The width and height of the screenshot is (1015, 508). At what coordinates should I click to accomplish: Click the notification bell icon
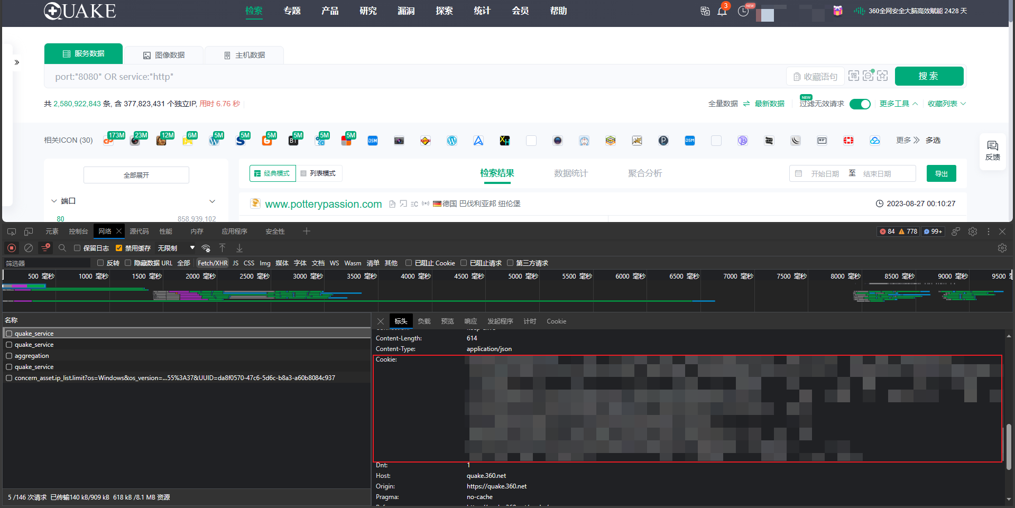(x=722, y=11)
